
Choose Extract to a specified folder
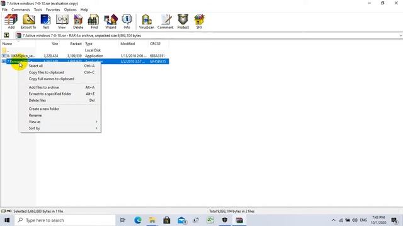(60, 94)
